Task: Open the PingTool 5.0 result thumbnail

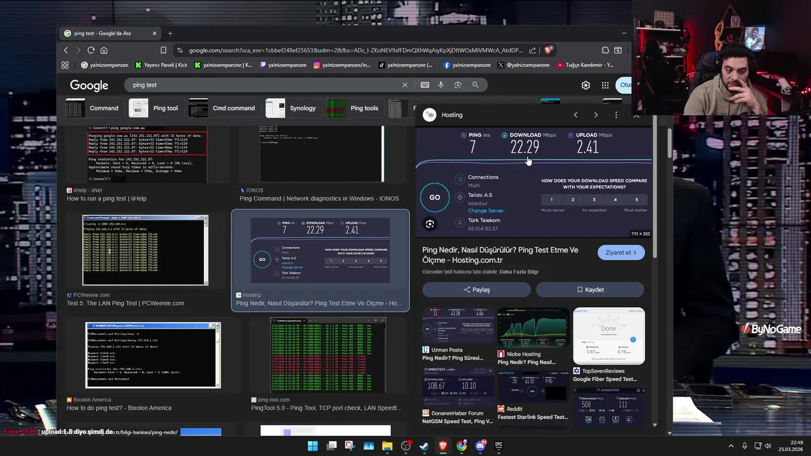Action: point(328,355)
